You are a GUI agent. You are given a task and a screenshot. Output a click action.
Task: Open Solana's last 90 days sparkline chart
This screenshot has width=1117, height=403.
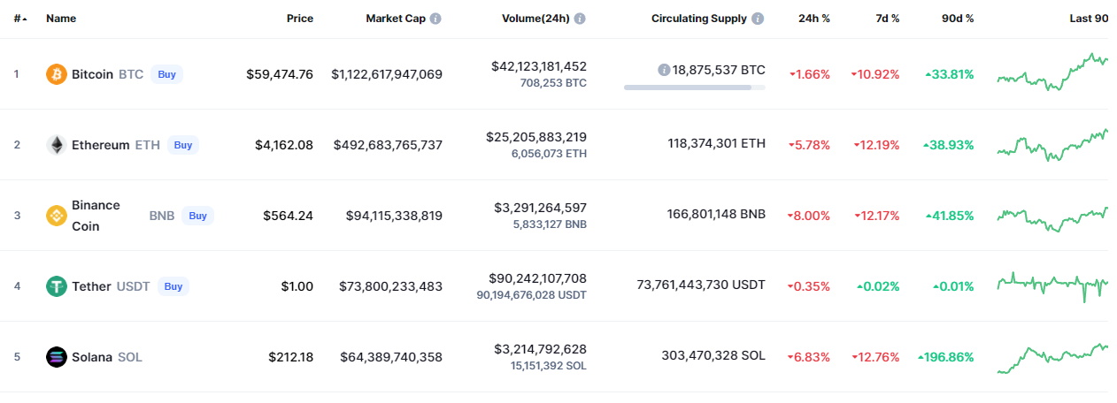click(x=1052, y=357)
